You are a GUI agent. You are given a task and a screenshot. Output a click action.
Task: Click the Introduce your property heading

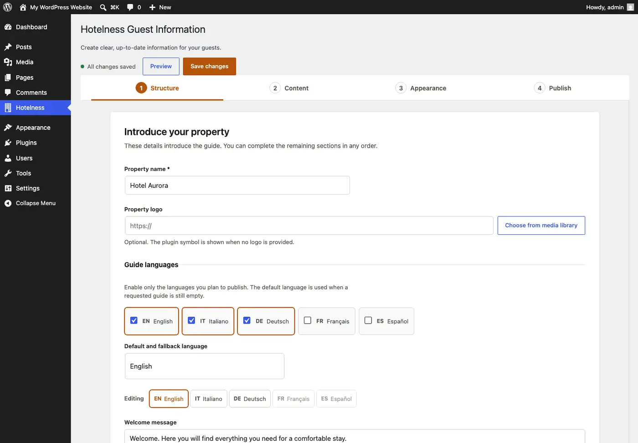(177, 132)
